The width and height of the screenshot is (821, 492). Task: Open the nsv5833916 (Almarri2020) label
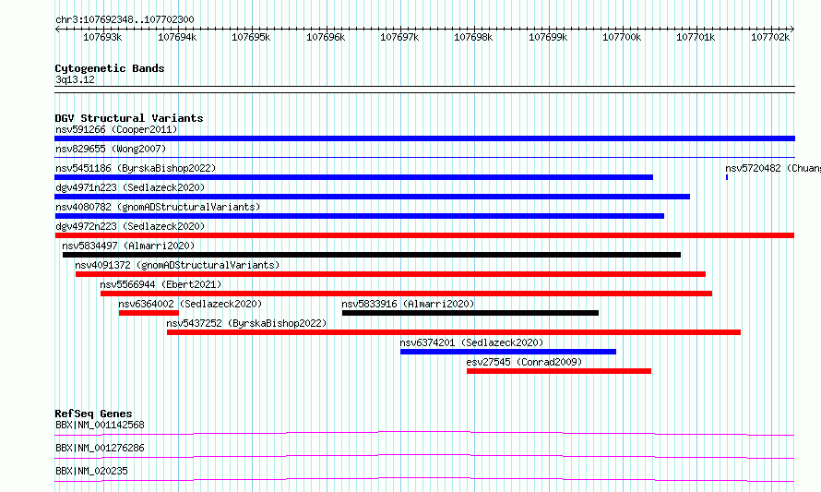pyautogui.click(x=408, y=304)
